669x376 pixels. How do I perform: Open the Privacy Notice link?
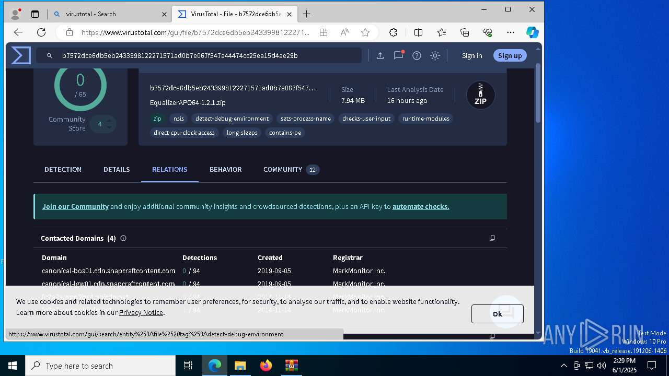(x=141, y=312)
